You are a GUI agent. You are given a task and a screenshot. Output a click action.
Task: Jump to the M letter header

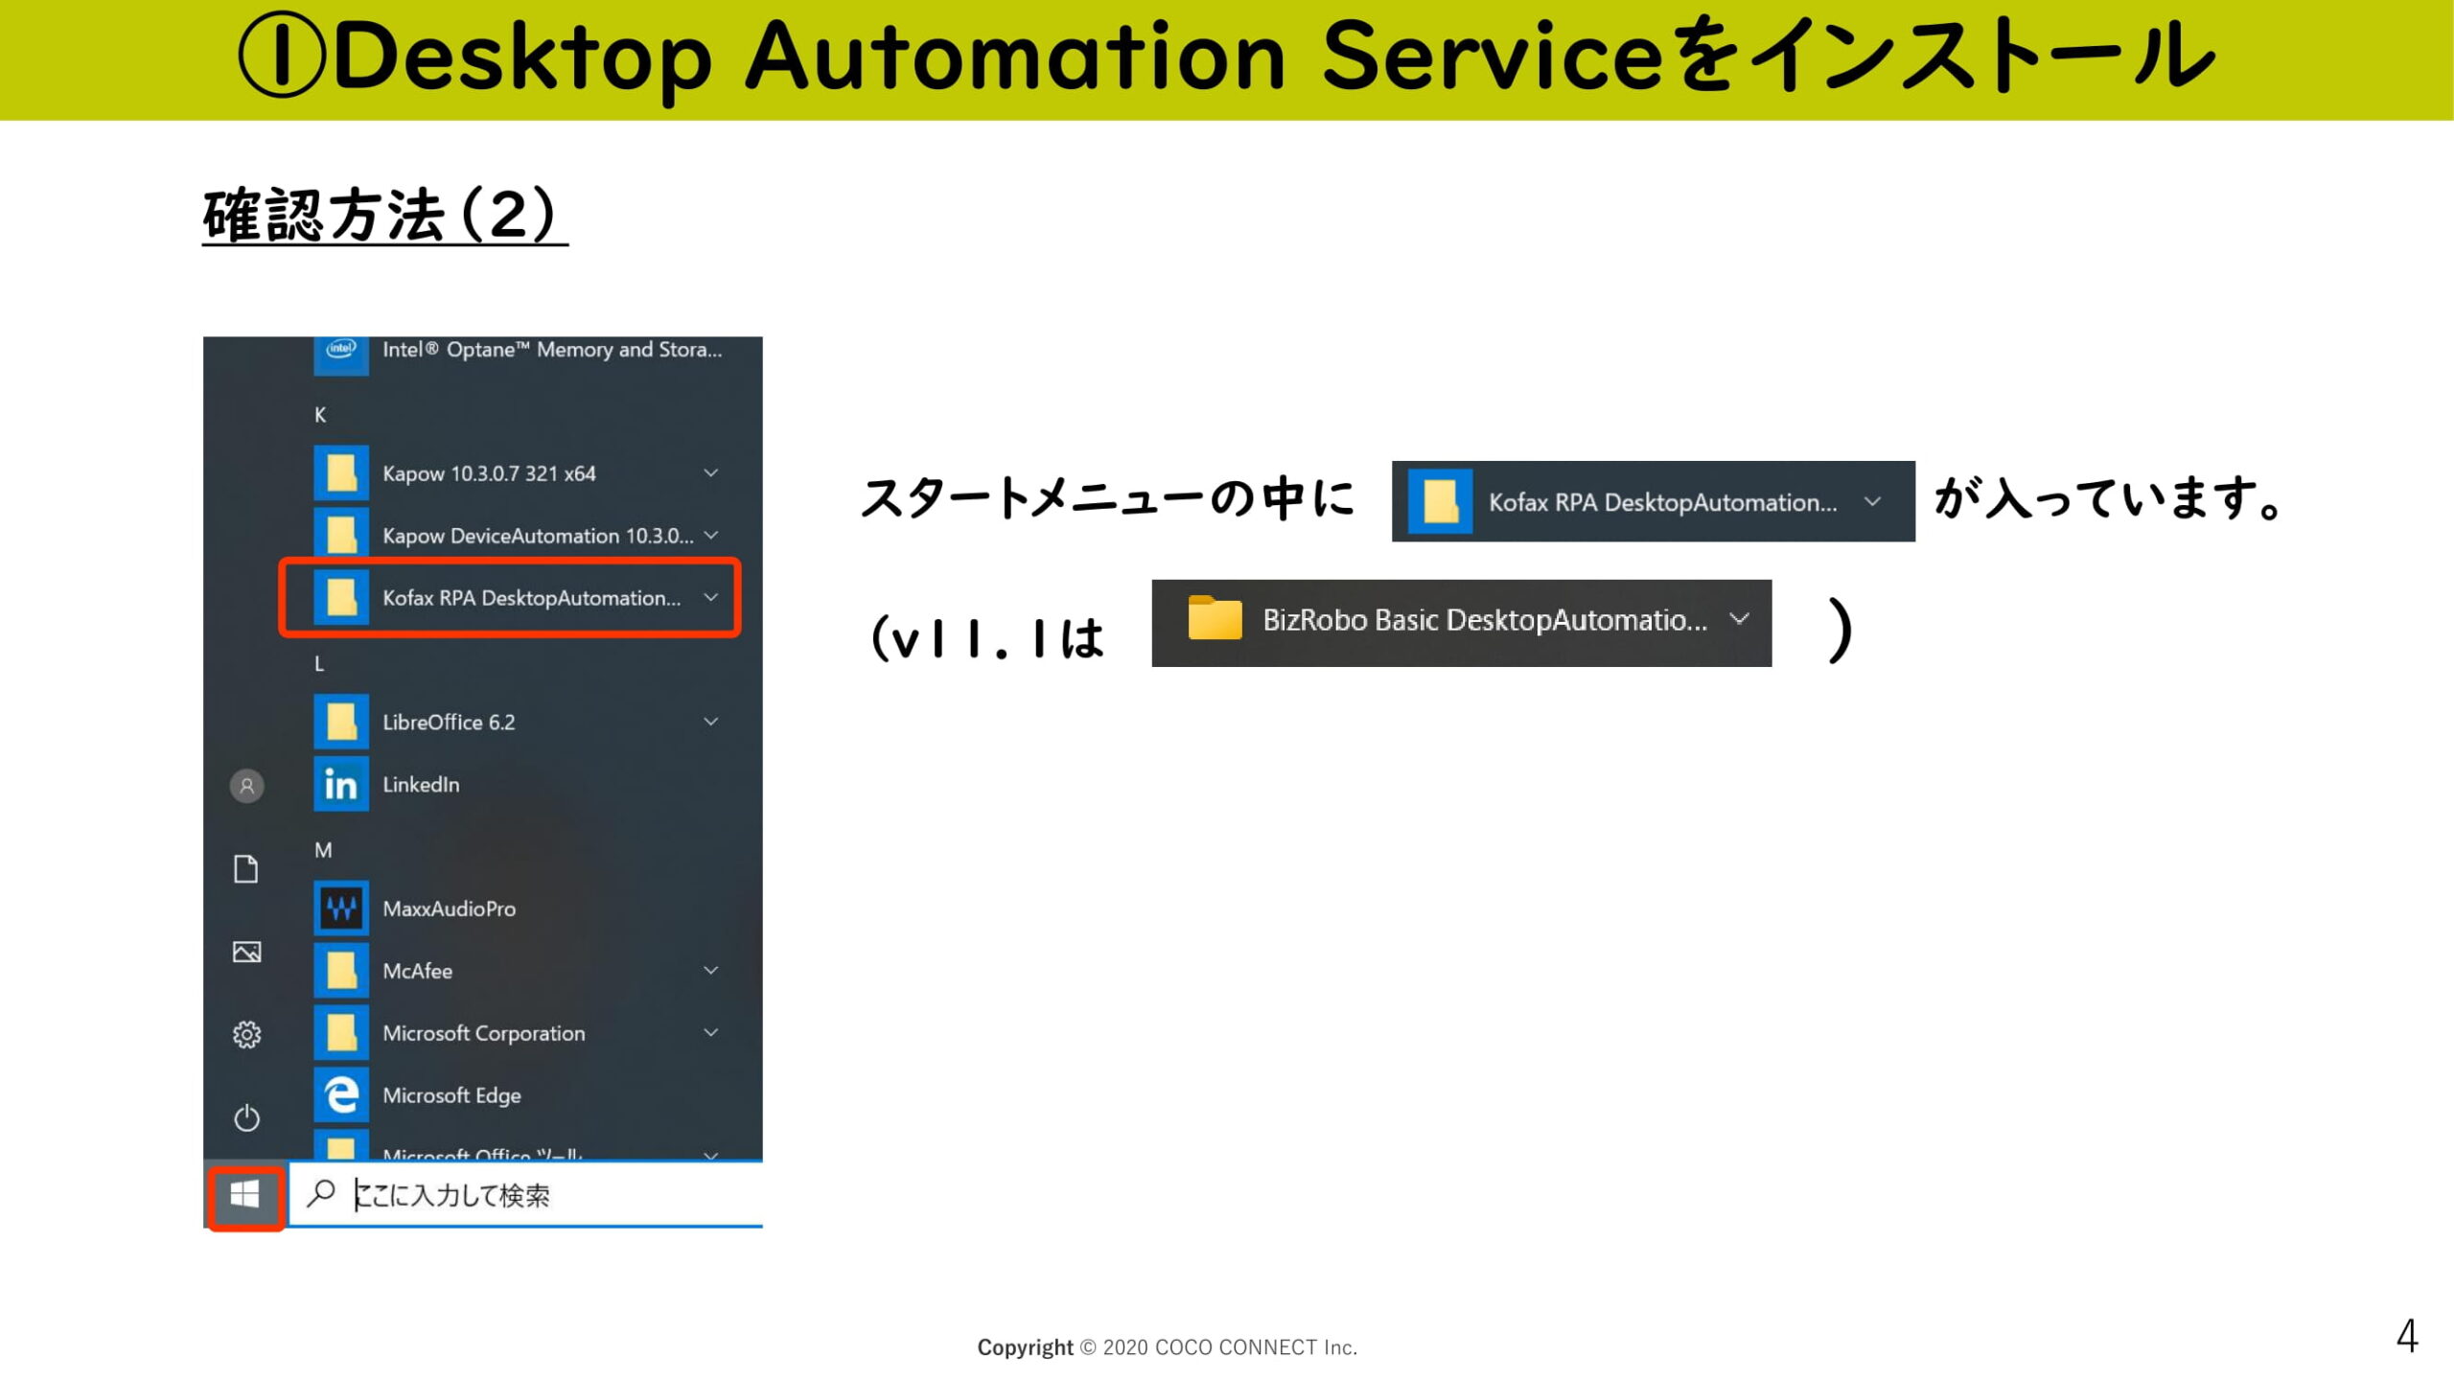(323, 850)
